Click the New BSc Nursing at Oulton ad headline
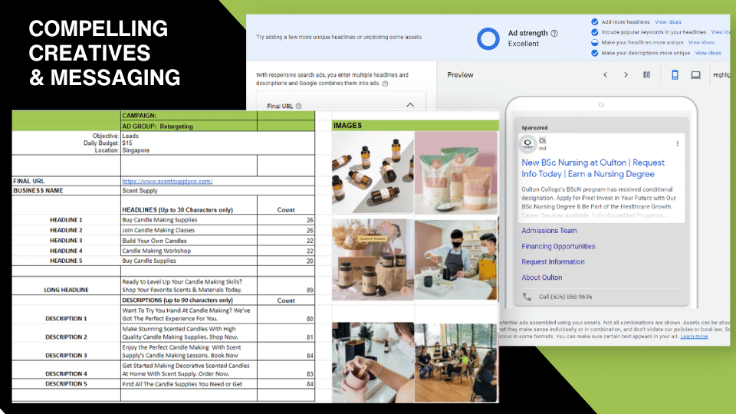Viewport: 736px width, 414px height. coord(593,168)
